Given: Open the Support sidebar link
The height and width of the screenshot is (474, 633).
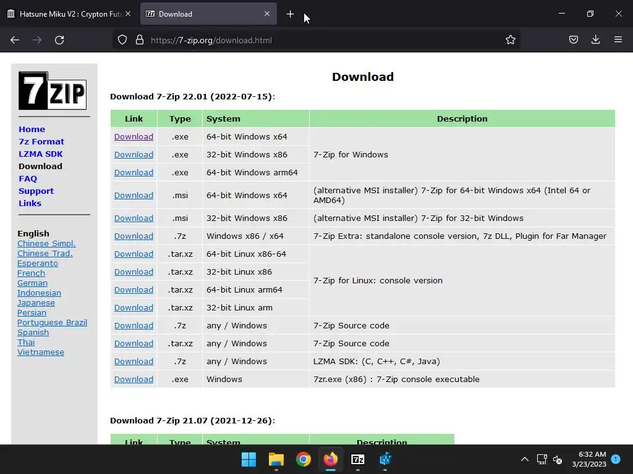Looking at the screenshot, I should pyautogui.click(x=36, y=191).
